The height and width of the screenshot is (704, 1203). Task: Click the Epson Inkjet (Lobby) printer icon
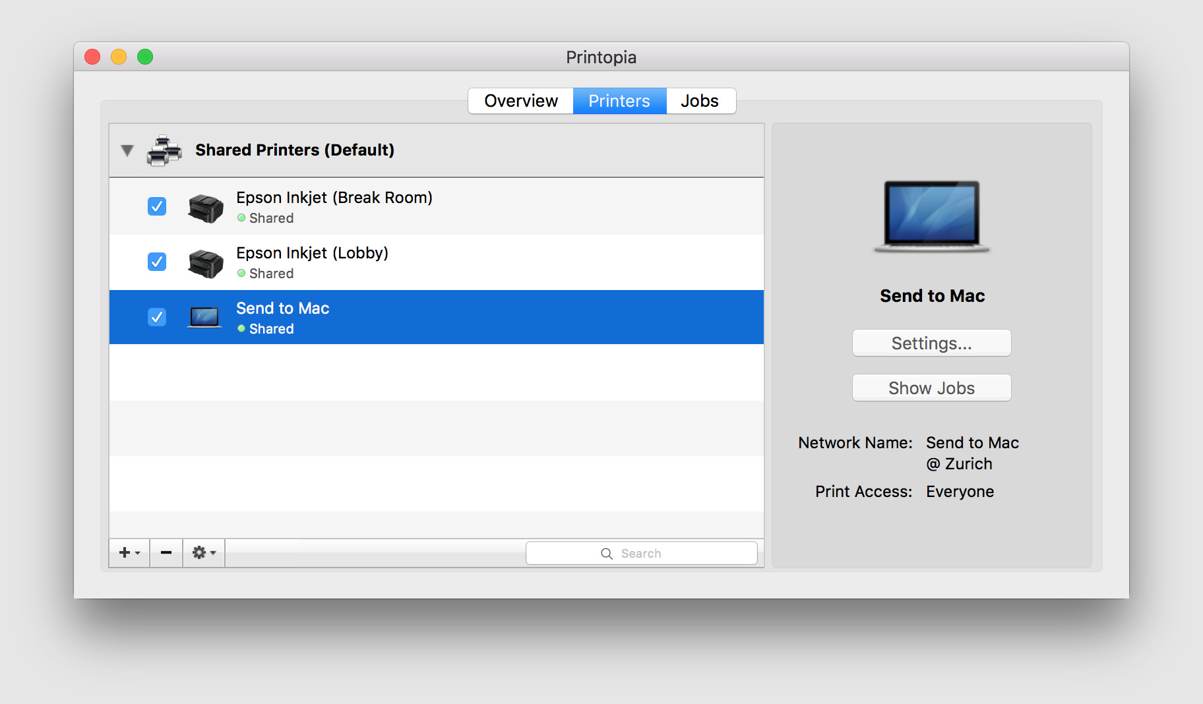click(205, 263)
